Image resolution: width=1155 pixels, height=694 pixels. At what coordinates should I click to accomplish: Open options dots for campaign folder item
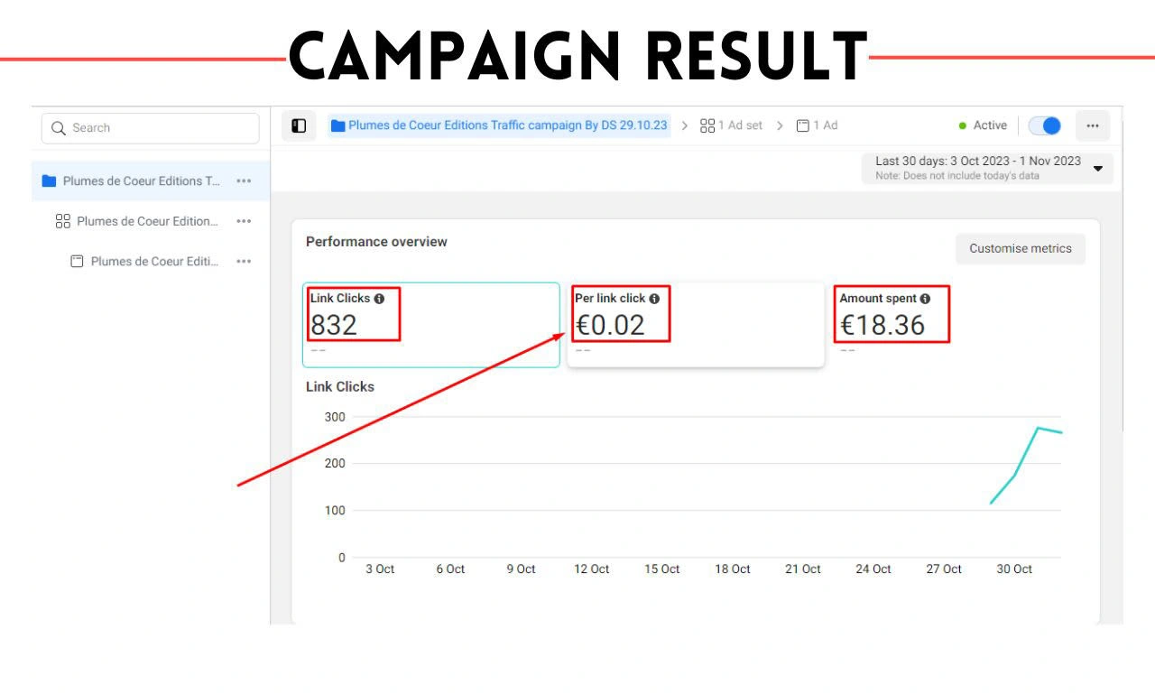click(244, 181)
